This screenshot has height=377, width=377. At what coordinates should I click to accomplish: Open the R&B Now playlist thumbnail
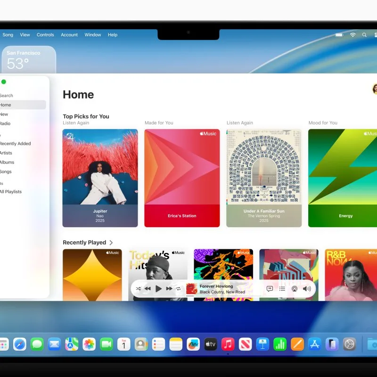pyautogui.click(x=351, y=275)
